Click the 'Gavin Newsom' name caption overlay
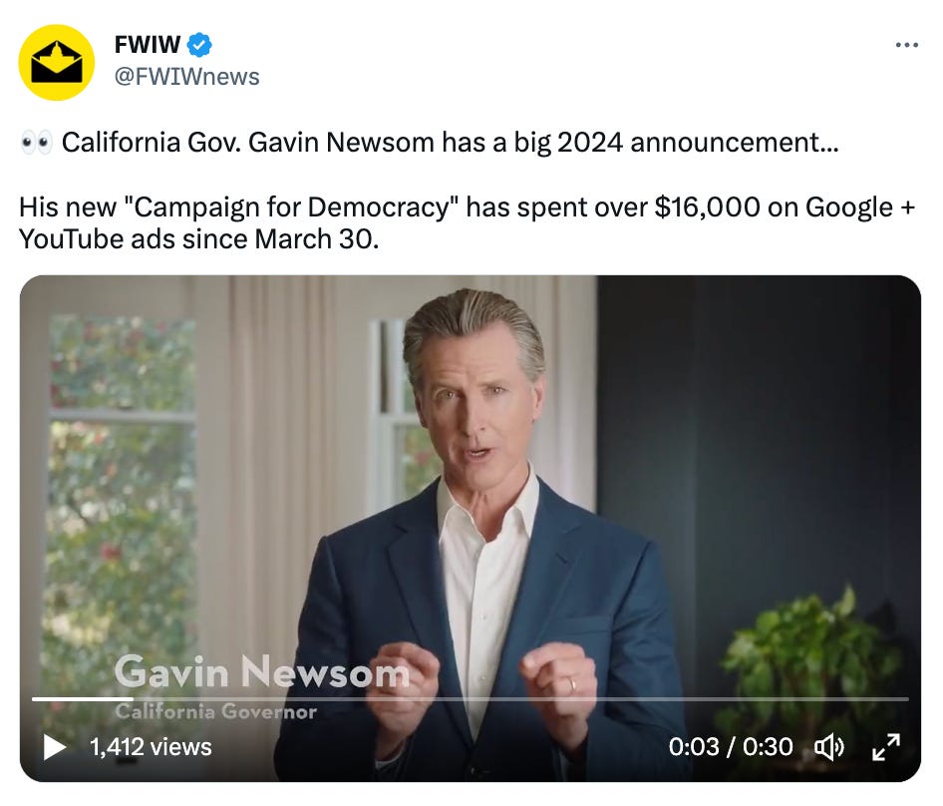The image size is (943, 806). [261, 671]
